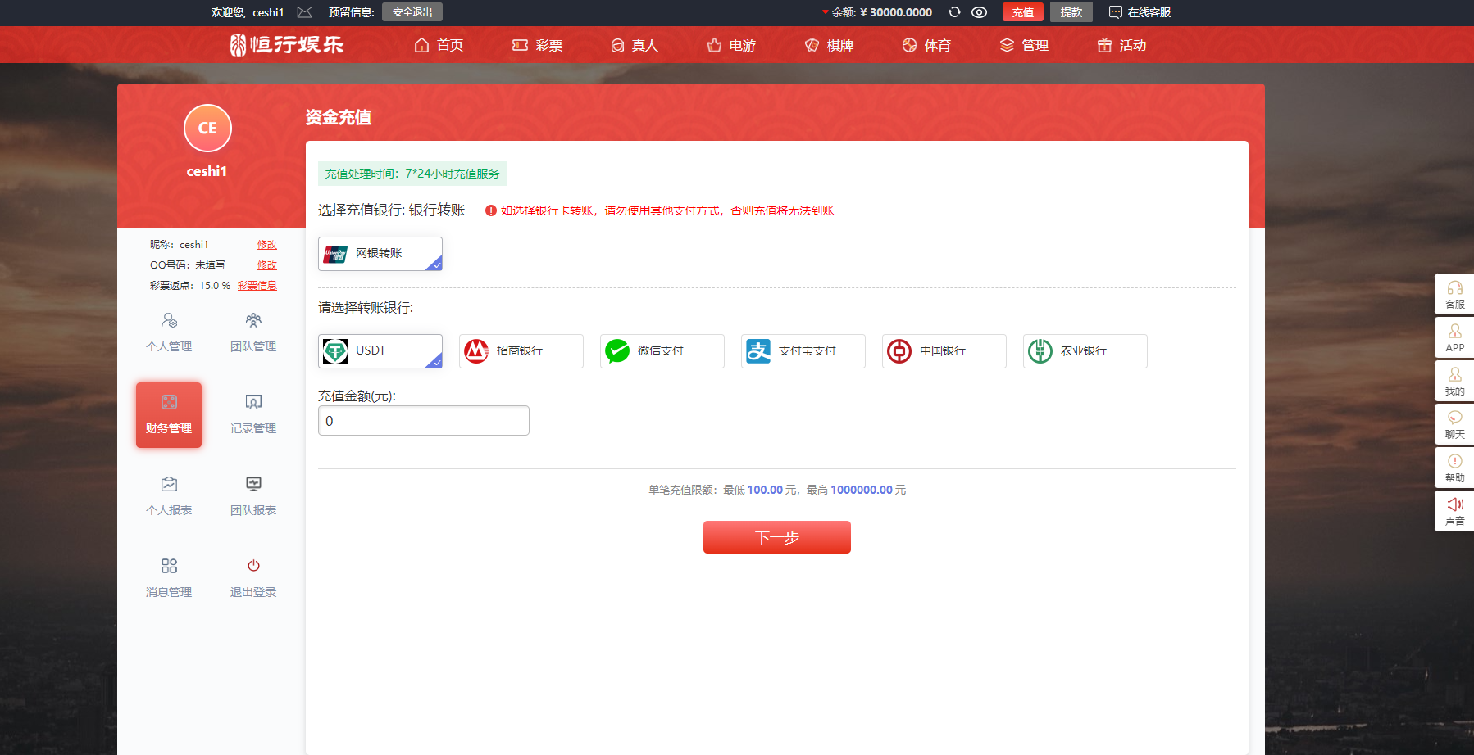Choose 微信支付 payment option

(662, 350)
